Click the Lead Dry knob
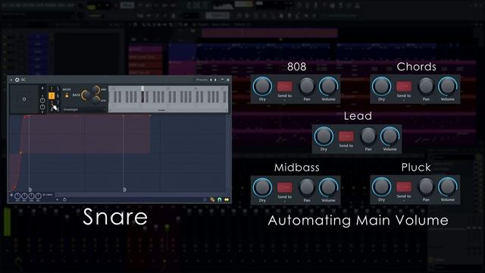Image resolution: width=485 pixels, height=273 pixels. (x=324, y=136)
